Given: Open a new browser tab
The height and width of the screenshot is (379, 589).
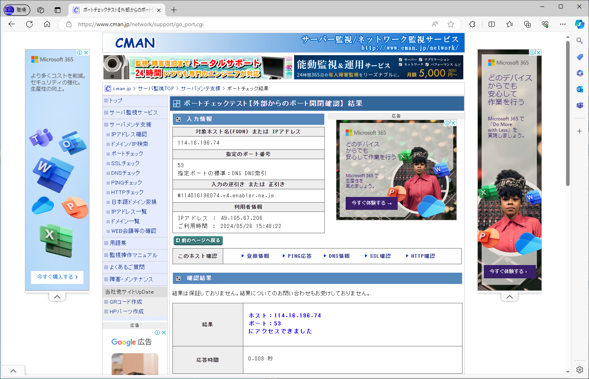Looking at the screenshot, I should 174,10.
